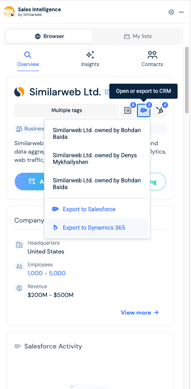Screen dimensions: 191x389
Task: Click the Salesforce Activity cloud icon
Action: (18, 346)
